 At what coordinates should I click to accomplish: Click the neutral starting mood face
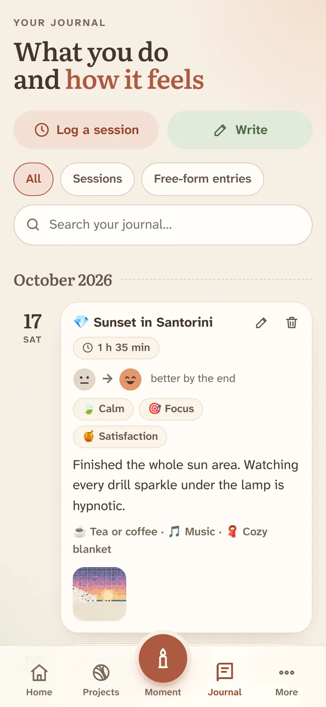(84, 379)
